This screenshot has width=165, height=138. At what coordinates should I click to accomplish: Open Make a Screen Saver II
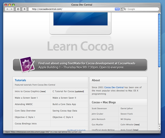click(64, 98)
